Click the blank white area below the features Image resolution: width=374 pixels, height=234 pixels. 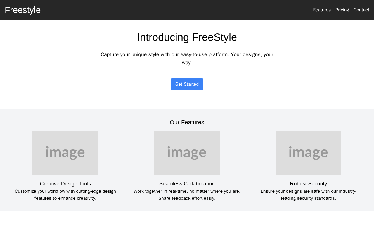point(187,223)
